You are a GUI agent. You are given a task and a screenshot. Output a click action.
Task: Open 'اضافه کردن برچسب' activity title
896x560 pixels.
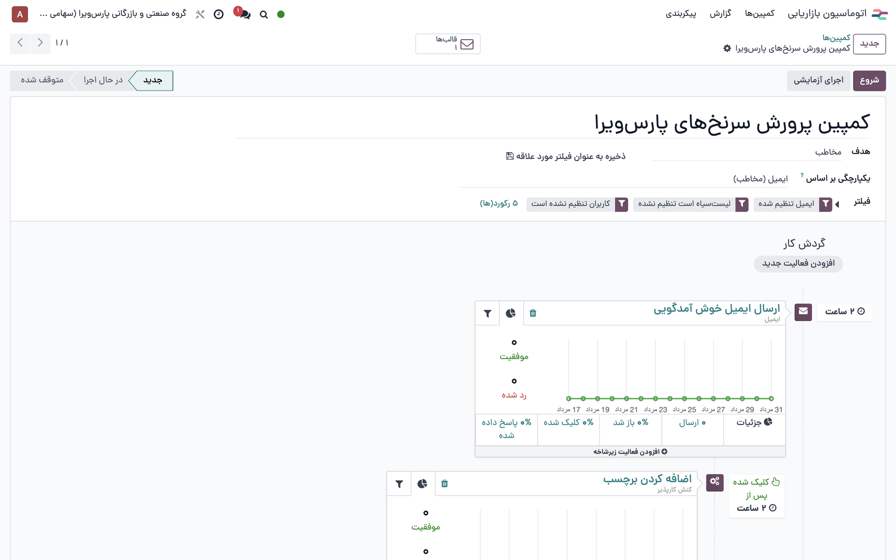coord(647,479)
